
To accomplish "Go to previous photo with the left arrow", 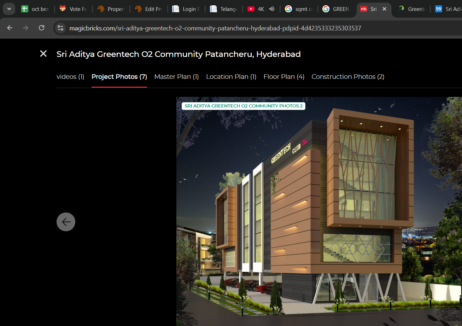I will [x=66, y=222].
